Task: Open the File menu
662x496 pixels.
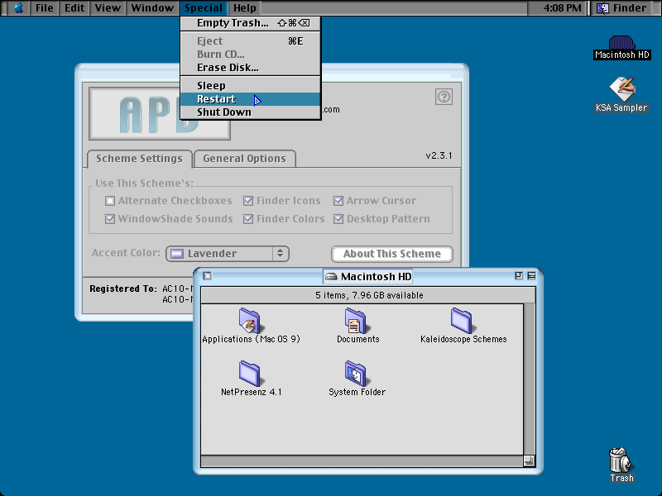Action: pos(45,8)
